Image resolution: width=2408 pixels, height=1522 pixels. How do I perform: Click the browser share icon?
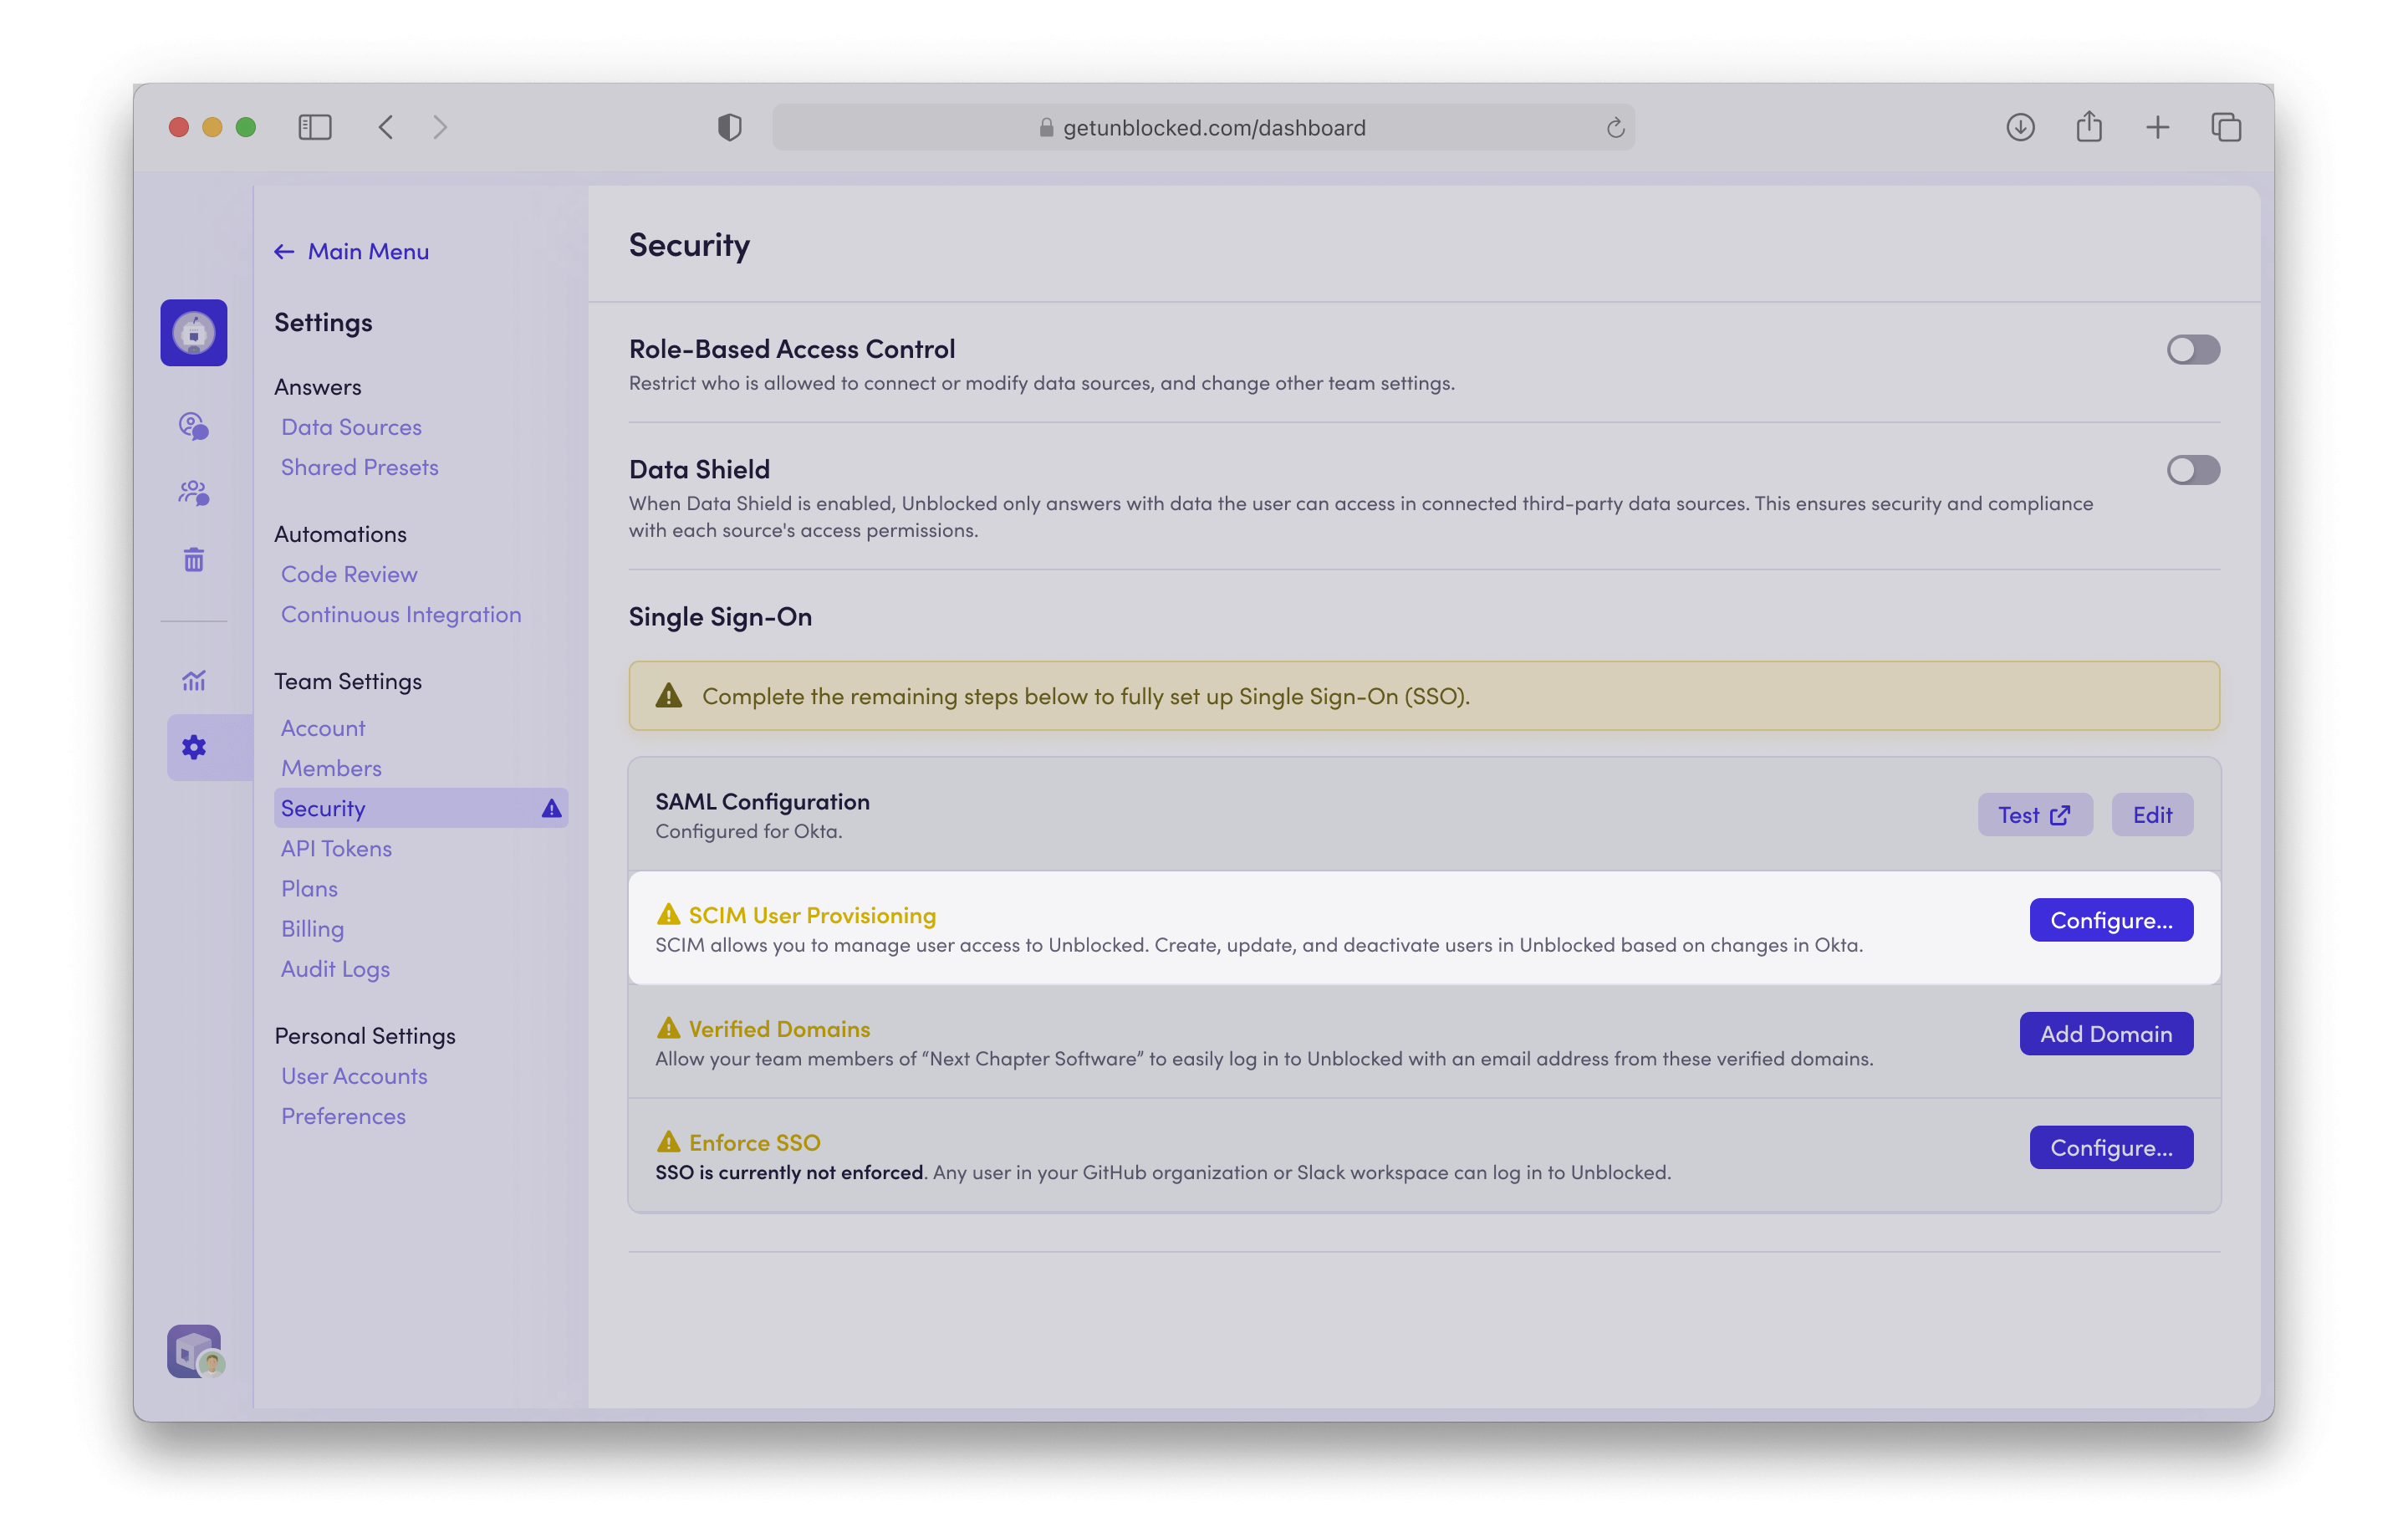(2089, 127)
